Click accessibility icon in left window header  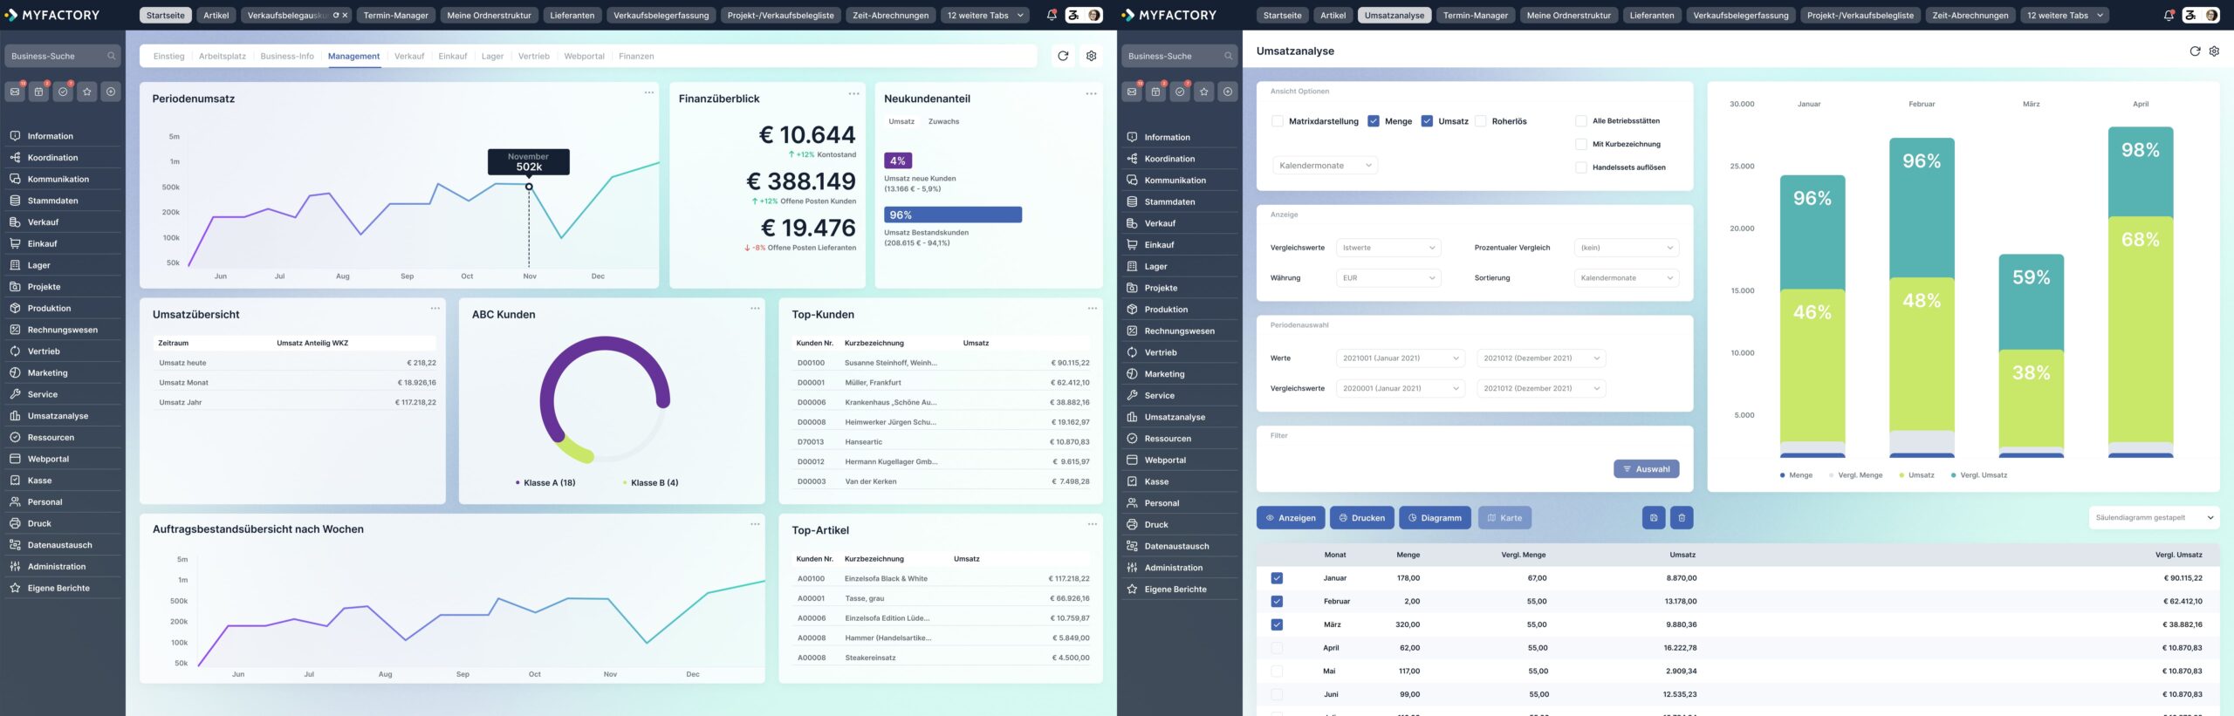[1074, 15]
